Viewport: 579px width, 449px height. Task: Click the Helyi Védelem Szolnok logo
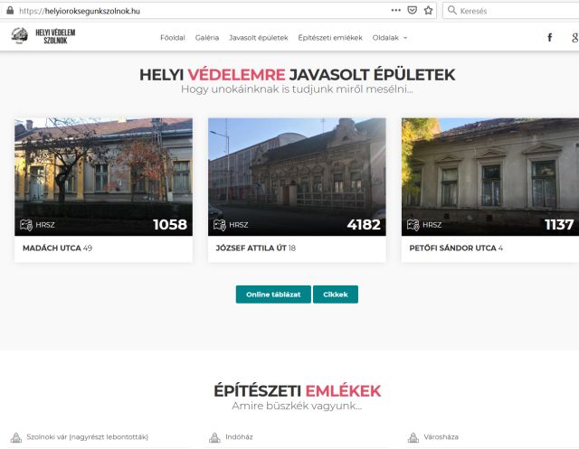[44, 37]
